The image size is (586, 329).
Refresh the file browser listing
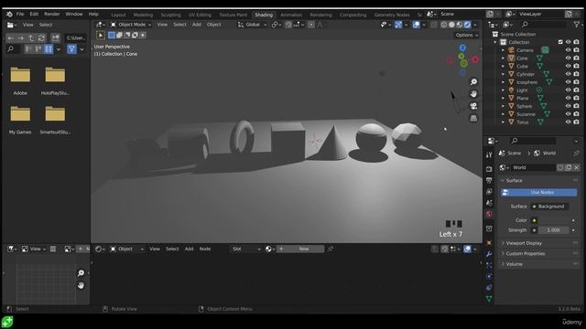41,38
